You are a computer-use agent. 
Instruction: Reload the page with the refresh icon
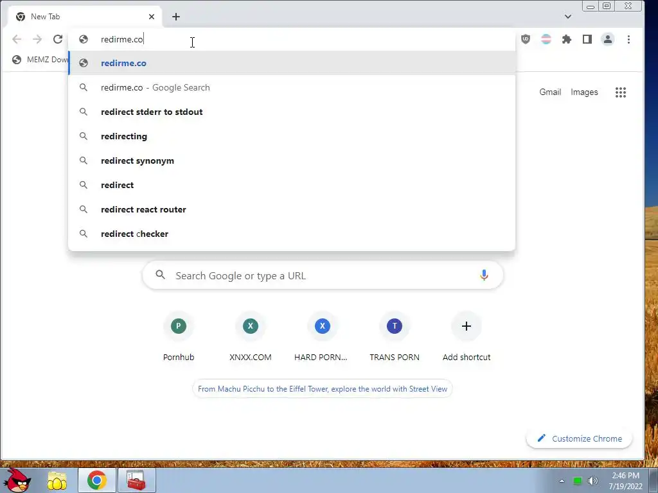58,39
